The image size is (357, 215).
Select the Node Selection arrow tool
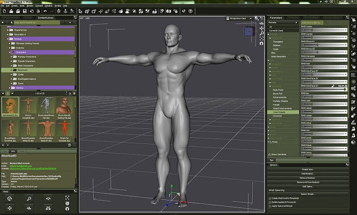pyautogui.click(x=80, y=11)
